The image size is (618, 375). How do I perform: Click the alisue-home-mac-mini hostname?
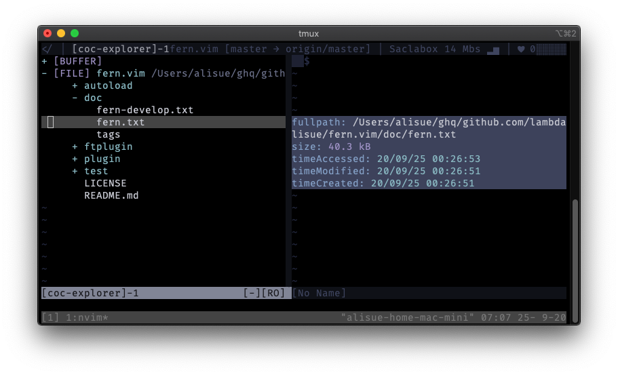click(408, 317)
